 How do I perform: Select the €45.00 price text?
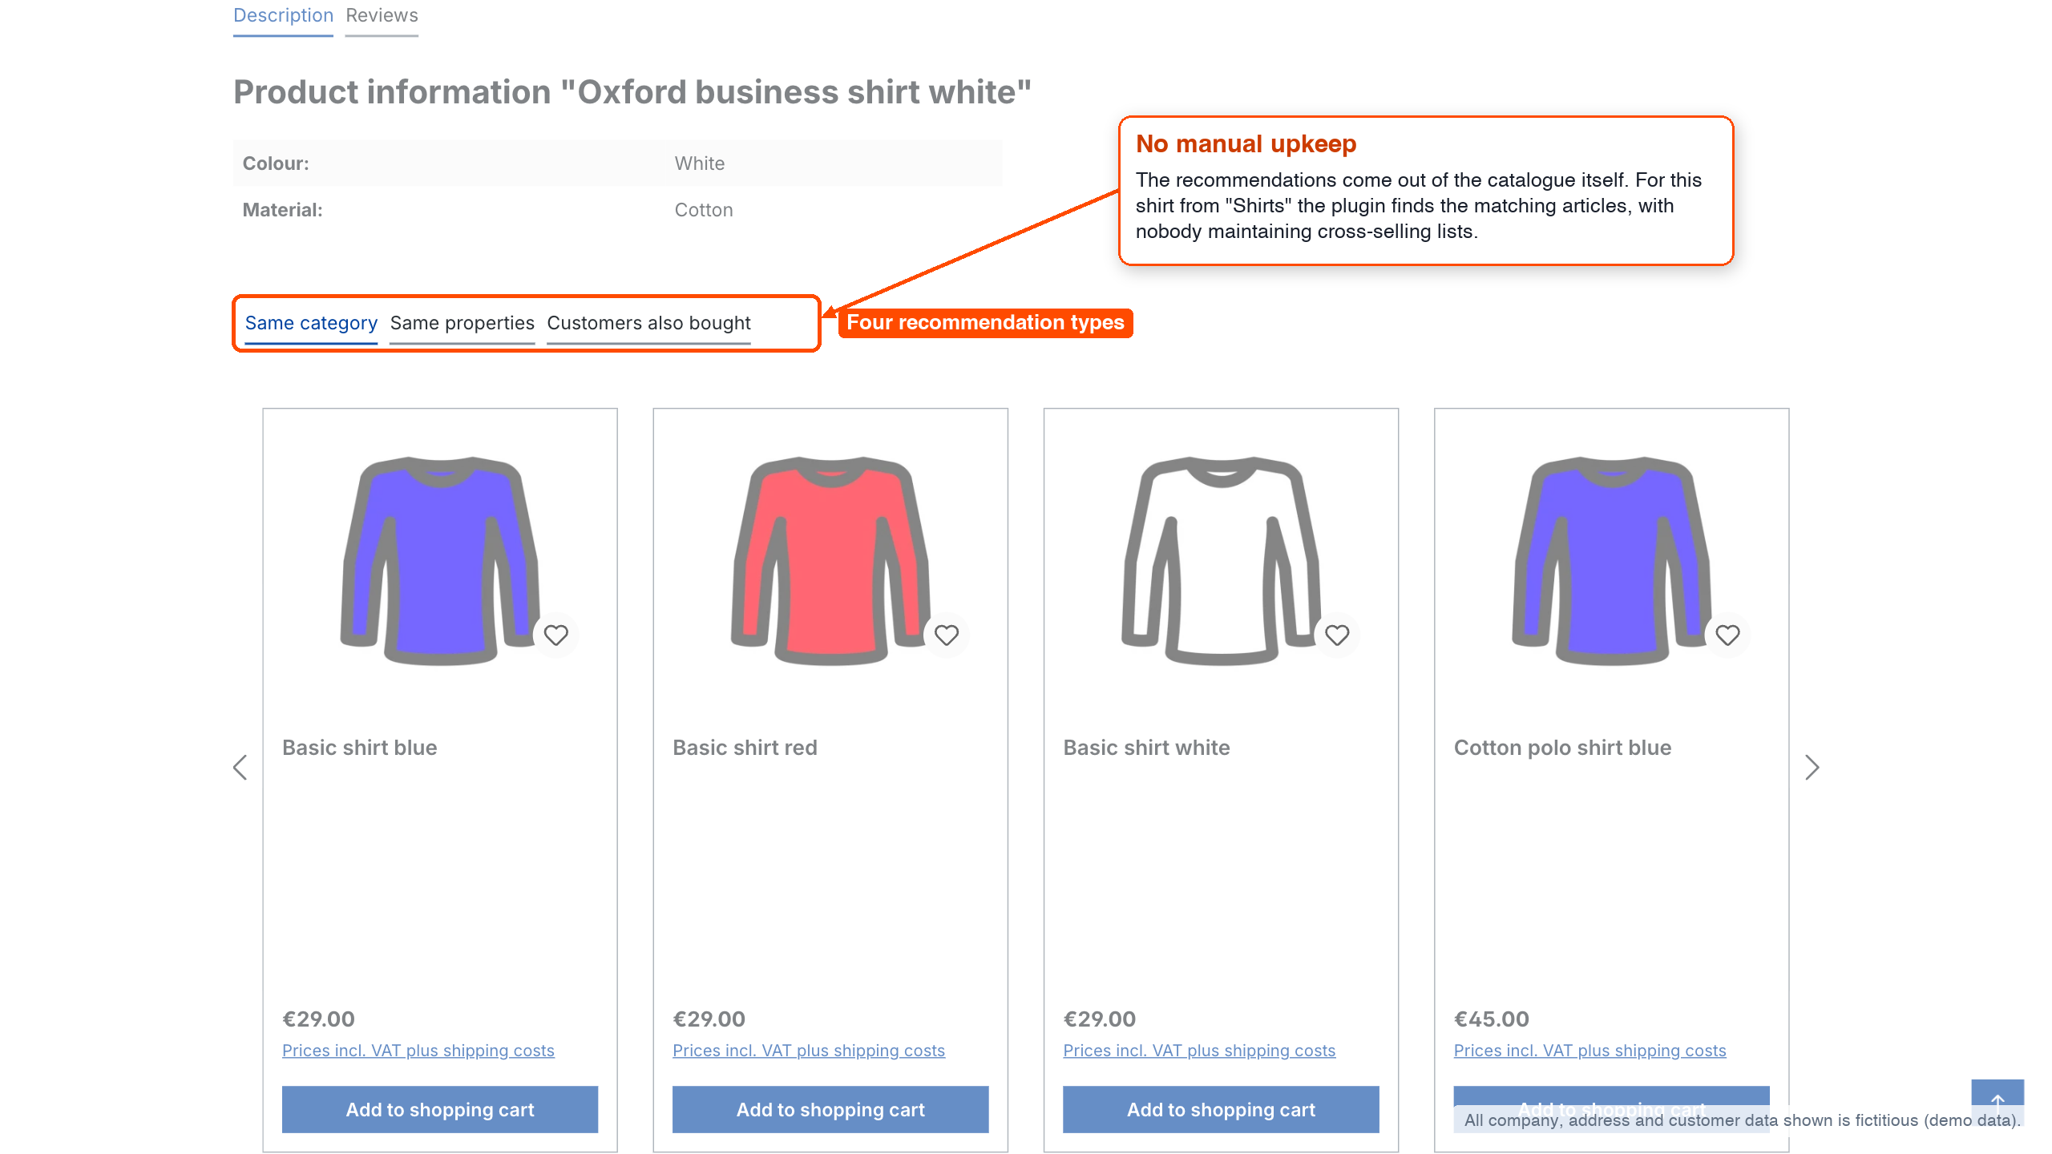tap(1491, 1019)
